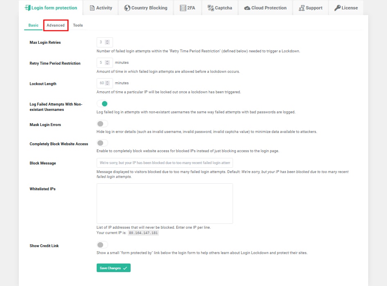Click inside the Block Message field
This screenshot has width=387, height=286.
[165, 163]
